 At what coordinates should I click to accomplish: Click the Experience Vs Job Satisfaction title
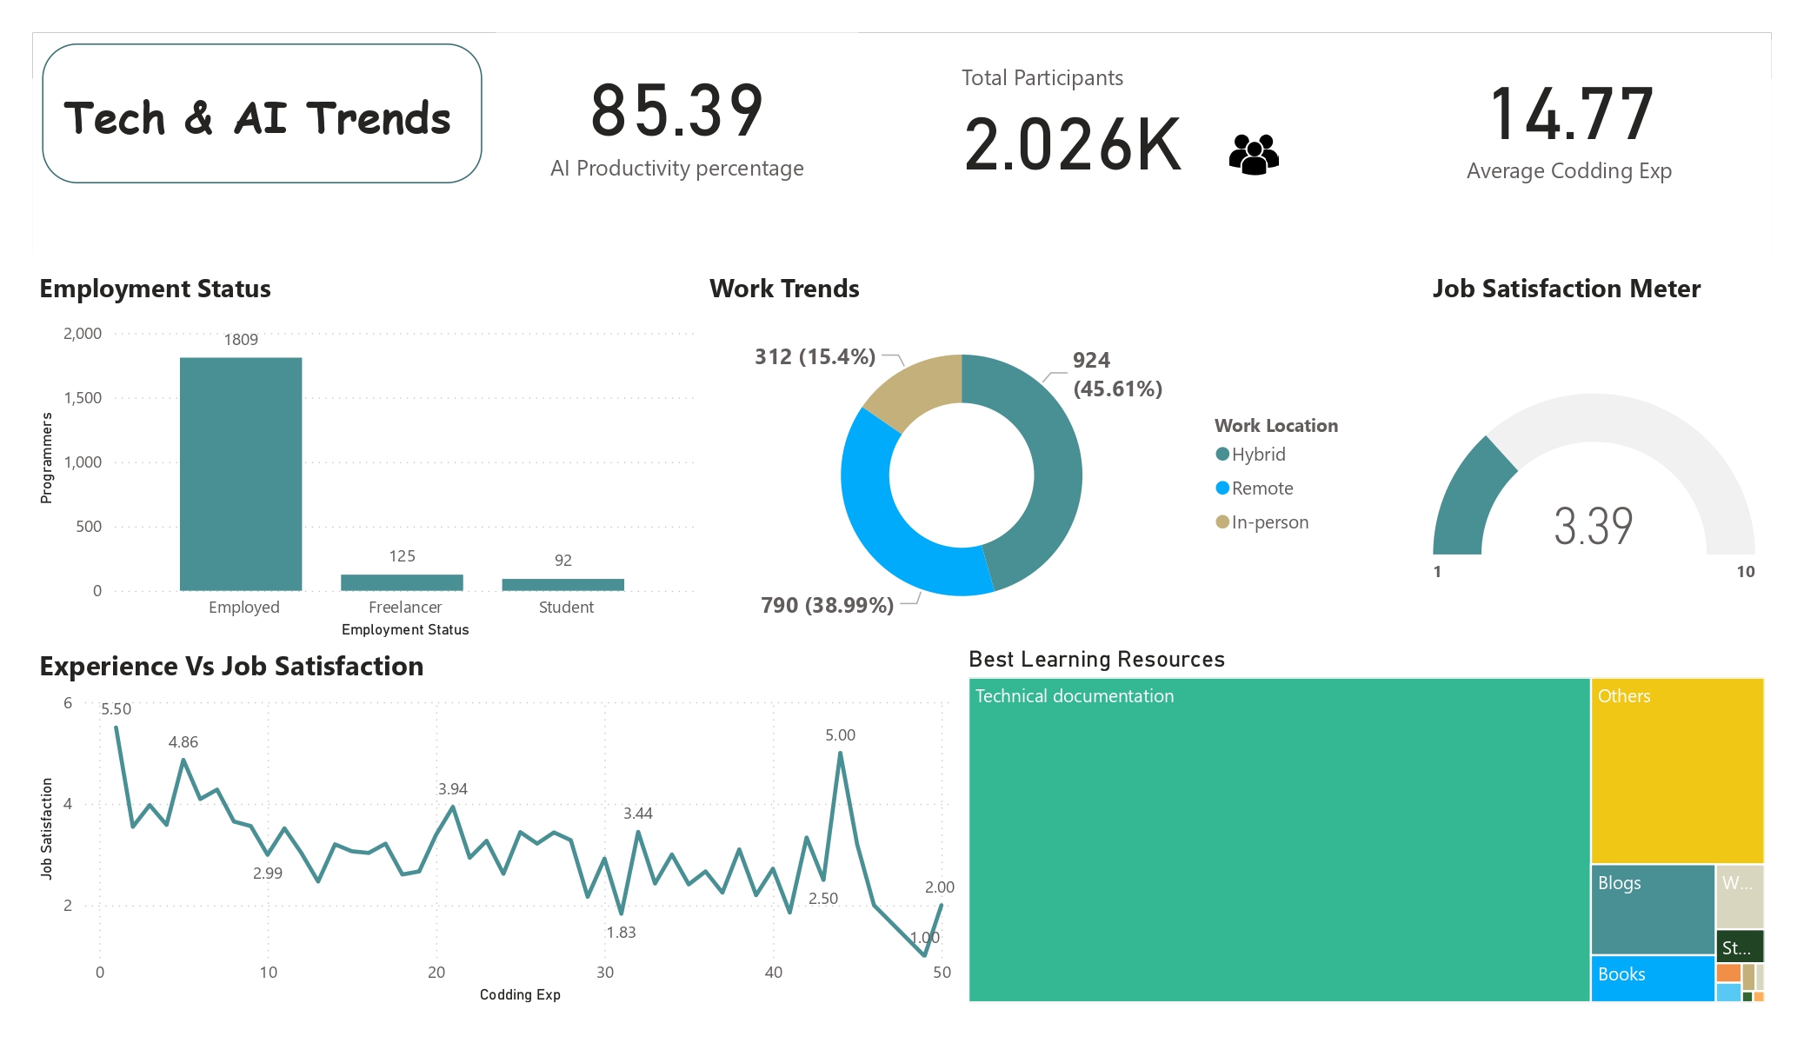[x=231, y=666]
